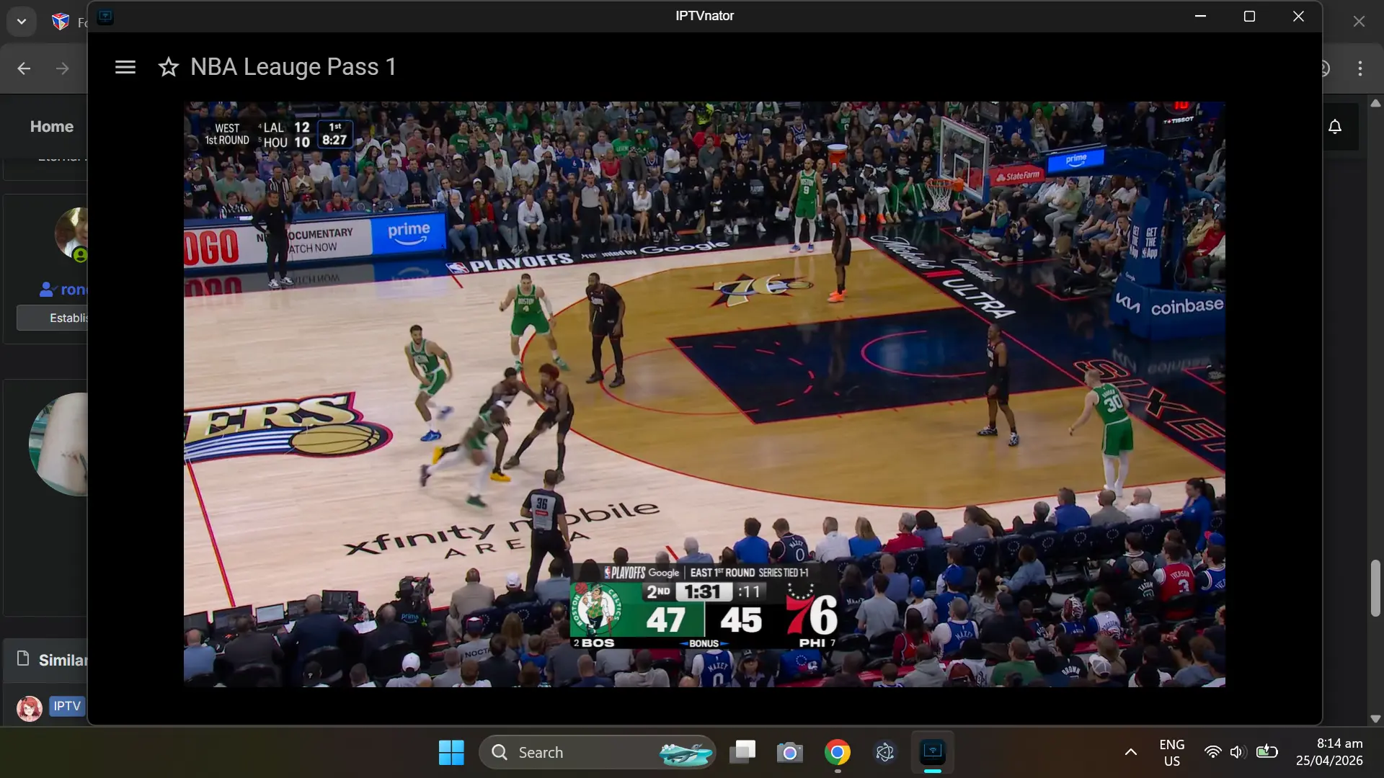1384x778 pixels.
Task: Close the background browser window
Action: 1359,22
